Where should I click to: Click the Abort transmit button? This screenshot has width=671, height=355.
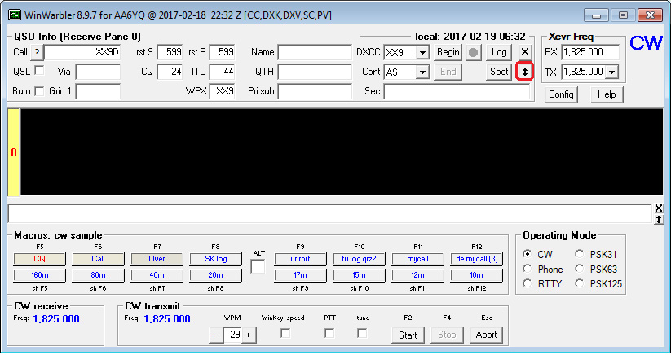pos(486,335)
